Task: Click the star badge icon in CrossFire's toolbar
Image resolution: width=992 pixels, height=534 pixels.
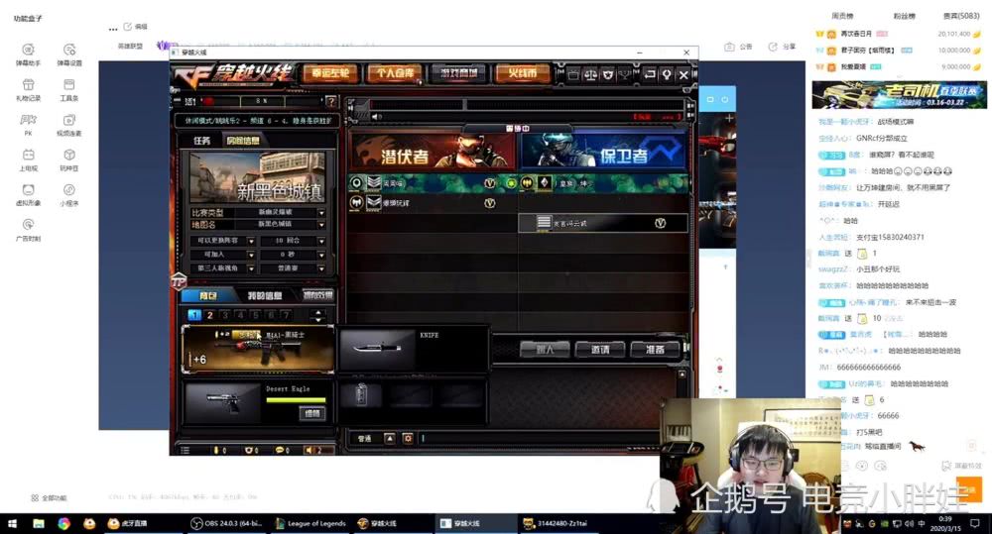Action: [x=608, y=74]
